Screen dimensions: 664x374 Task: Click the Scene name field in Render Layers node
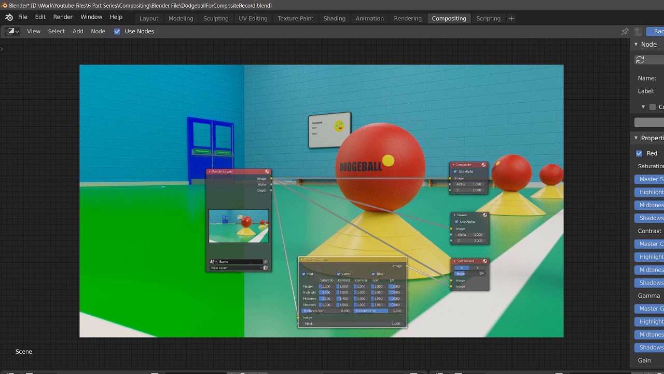240,262
